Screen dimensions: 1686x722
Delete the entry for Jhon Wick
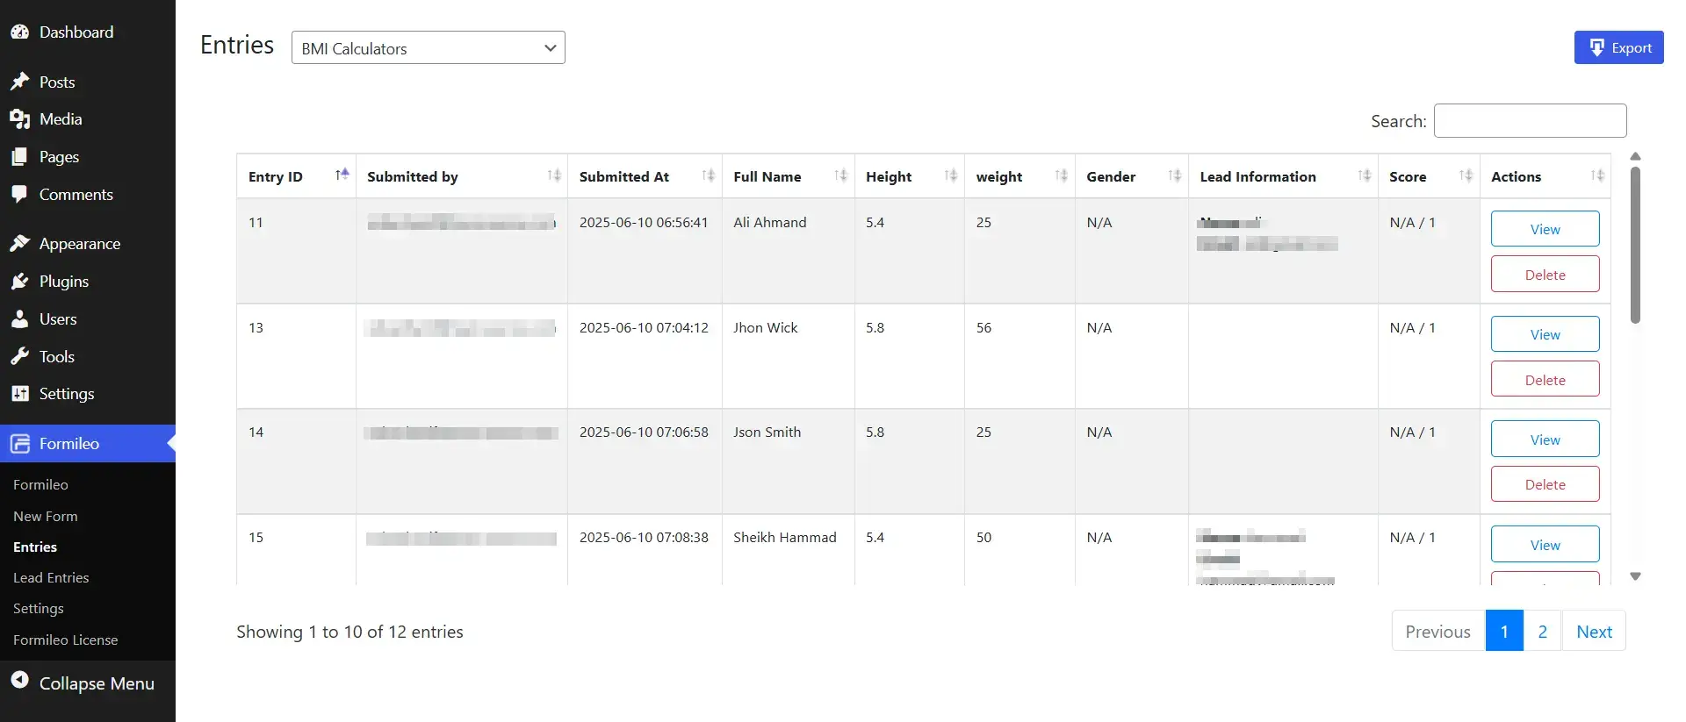(x=1545, y=379)
